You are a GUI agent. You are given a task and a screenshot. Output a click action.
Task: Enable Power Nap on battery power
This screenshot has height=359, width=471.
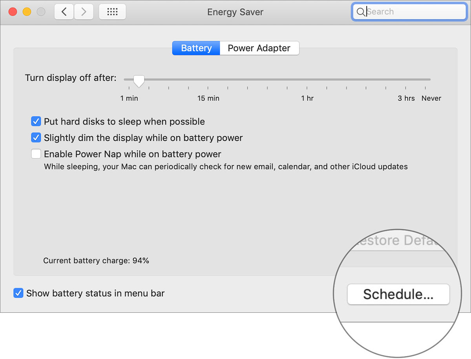tap(36, 154)
